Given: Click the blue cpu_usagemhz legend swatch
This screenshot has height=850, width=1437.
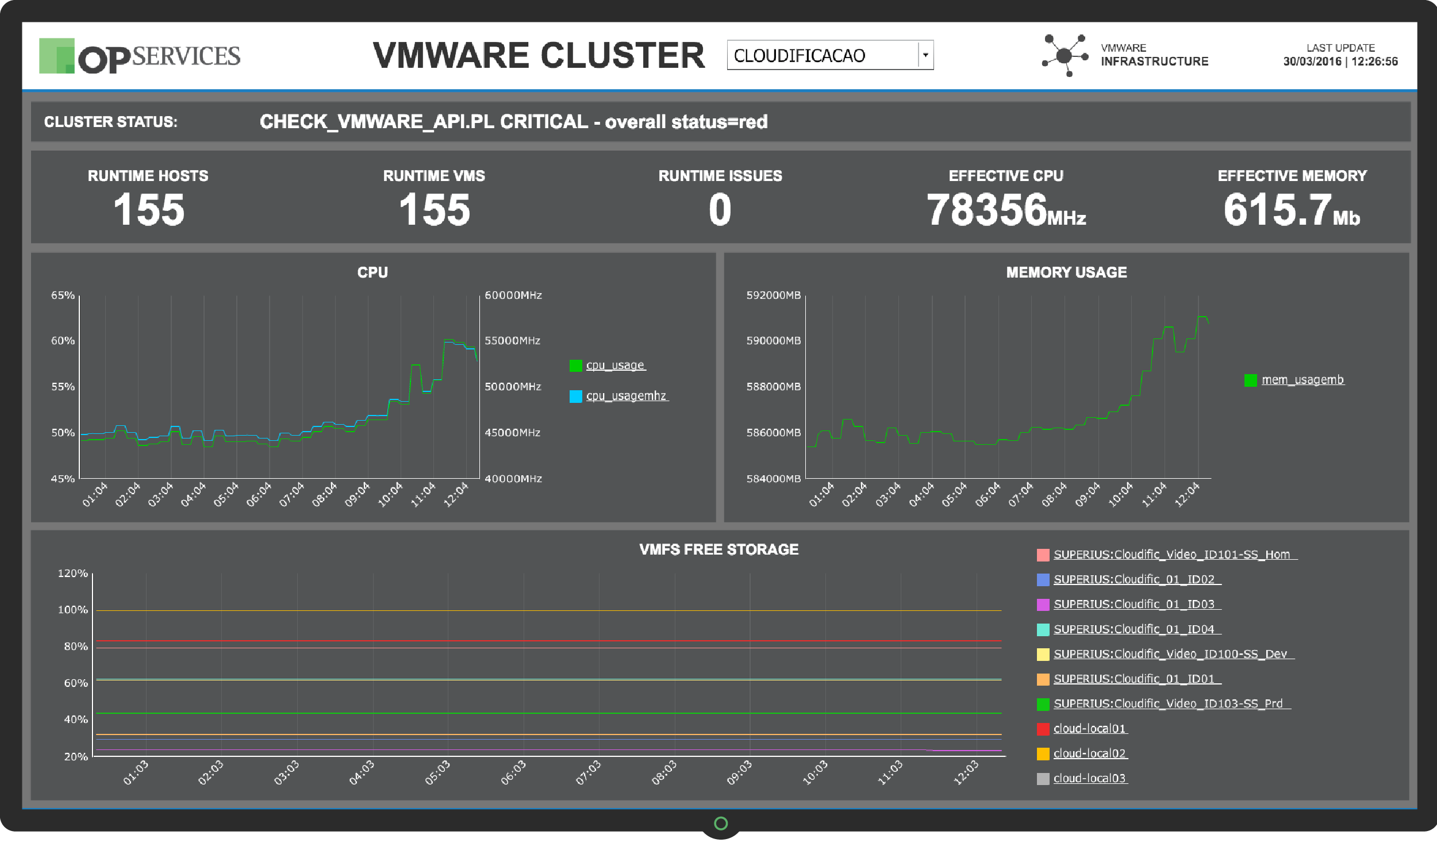Looking at the screenshot, I should 575,396.
